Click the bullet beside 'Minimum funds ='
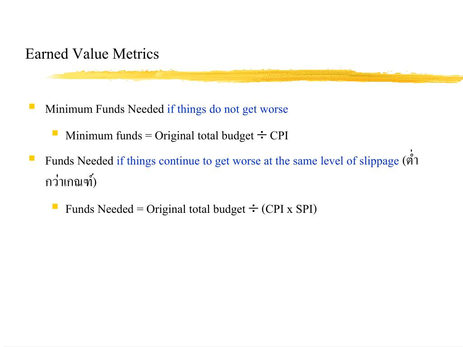The height and width of the screenshot is (347, 463). (x=55, y=133)
